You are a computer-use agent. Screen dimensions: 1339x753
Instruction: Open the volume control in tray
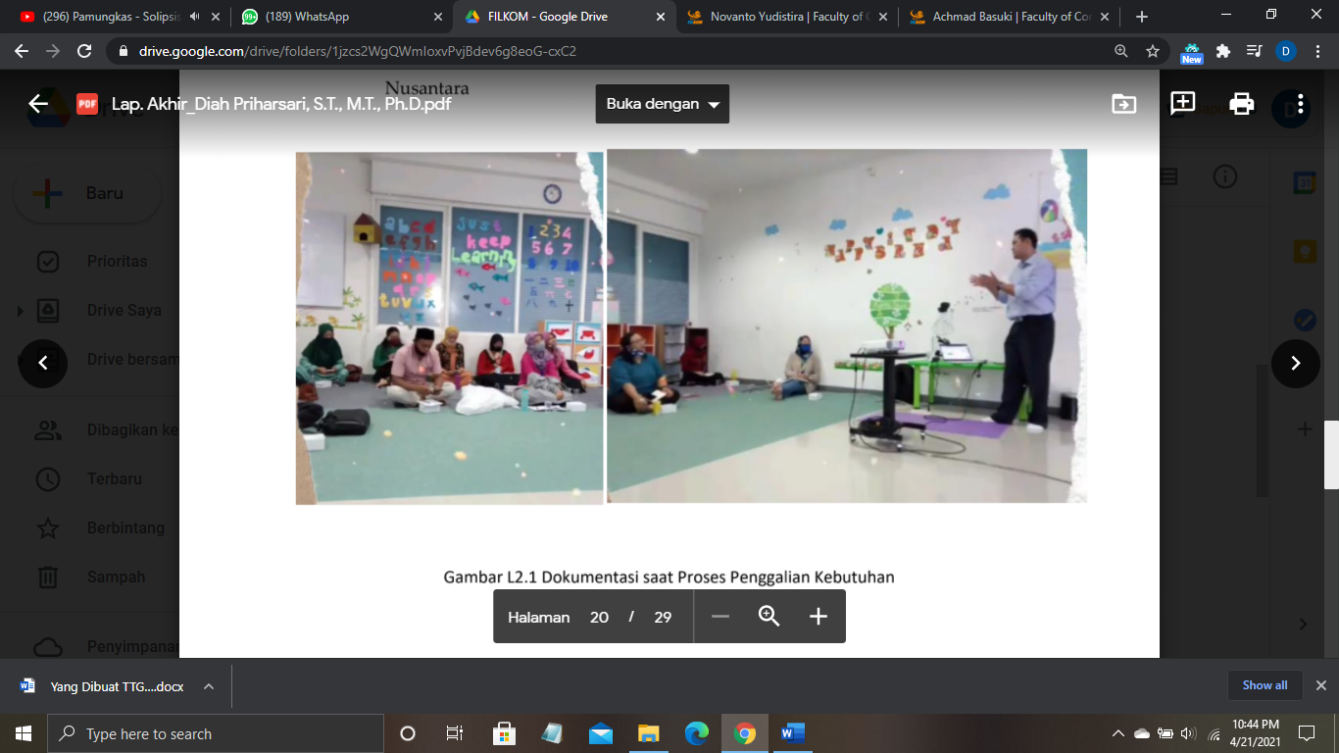(1188, 733)
